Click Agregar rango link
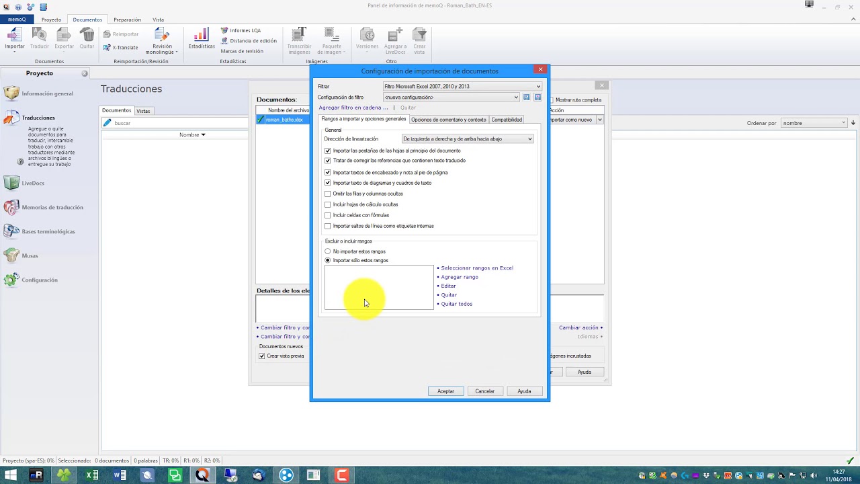Screen dimensions: 860x484 point(459,277)
